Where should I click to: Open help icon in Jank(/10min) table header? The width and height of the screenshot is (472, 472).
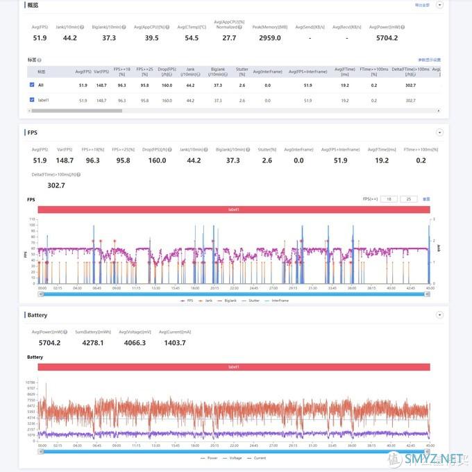click(x=199, y=74)
